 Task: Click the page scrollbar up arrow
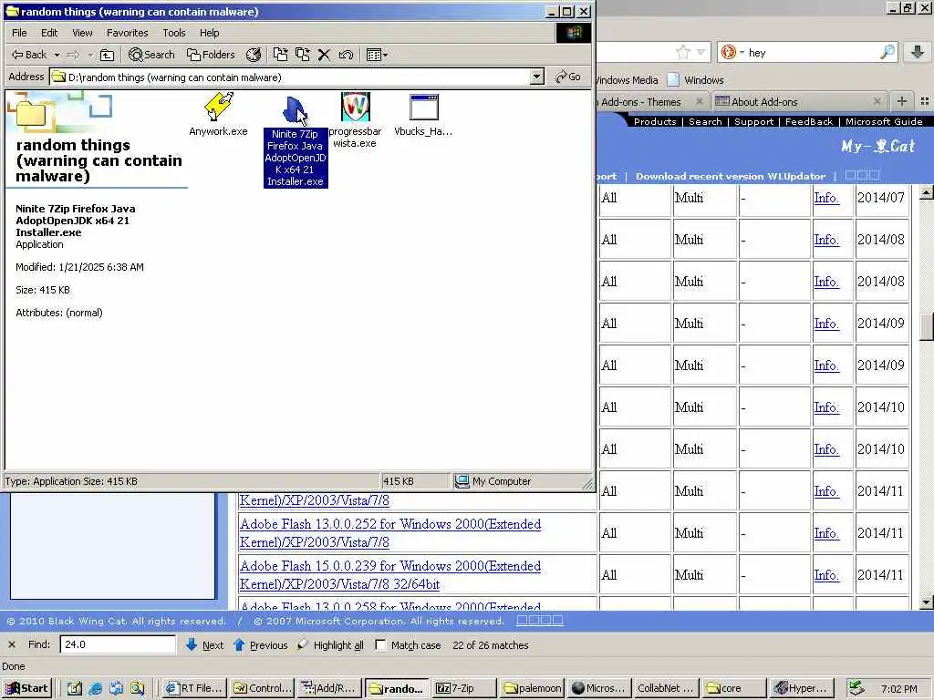(x=926, y=192)
